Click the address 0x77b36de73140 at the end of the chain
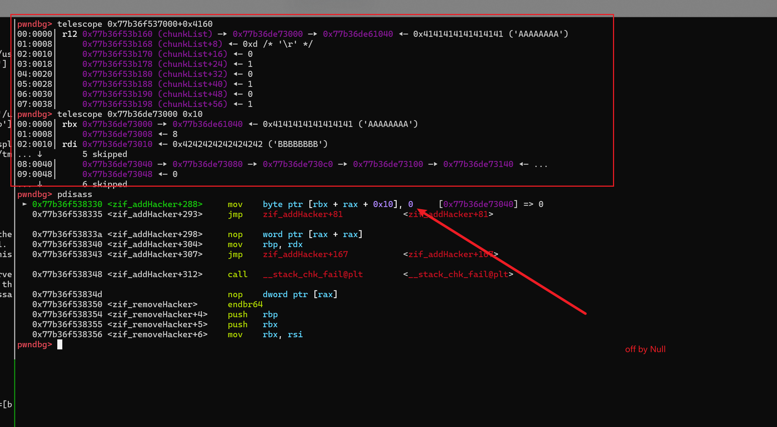 (478, 164)
